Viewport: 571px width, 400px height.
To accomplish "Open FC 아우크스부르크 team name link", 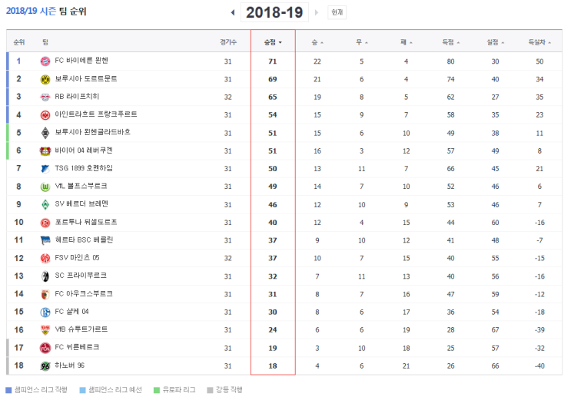I will click(84, 293).
